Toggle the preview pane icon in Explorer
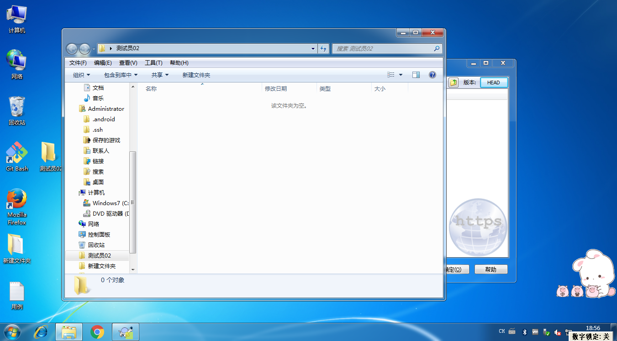The image size is (617, 341). tap(416, 75)
